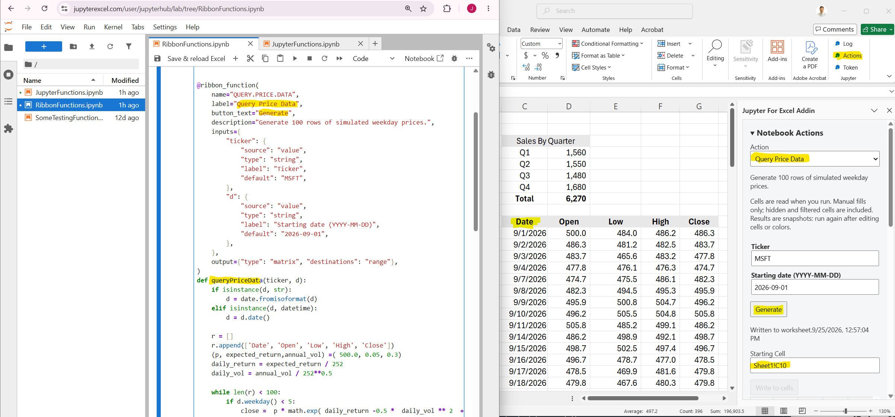This screenshot has width=895, height=417.
Task: Paste cell from clipboard icon
Action: pos(280,58)
